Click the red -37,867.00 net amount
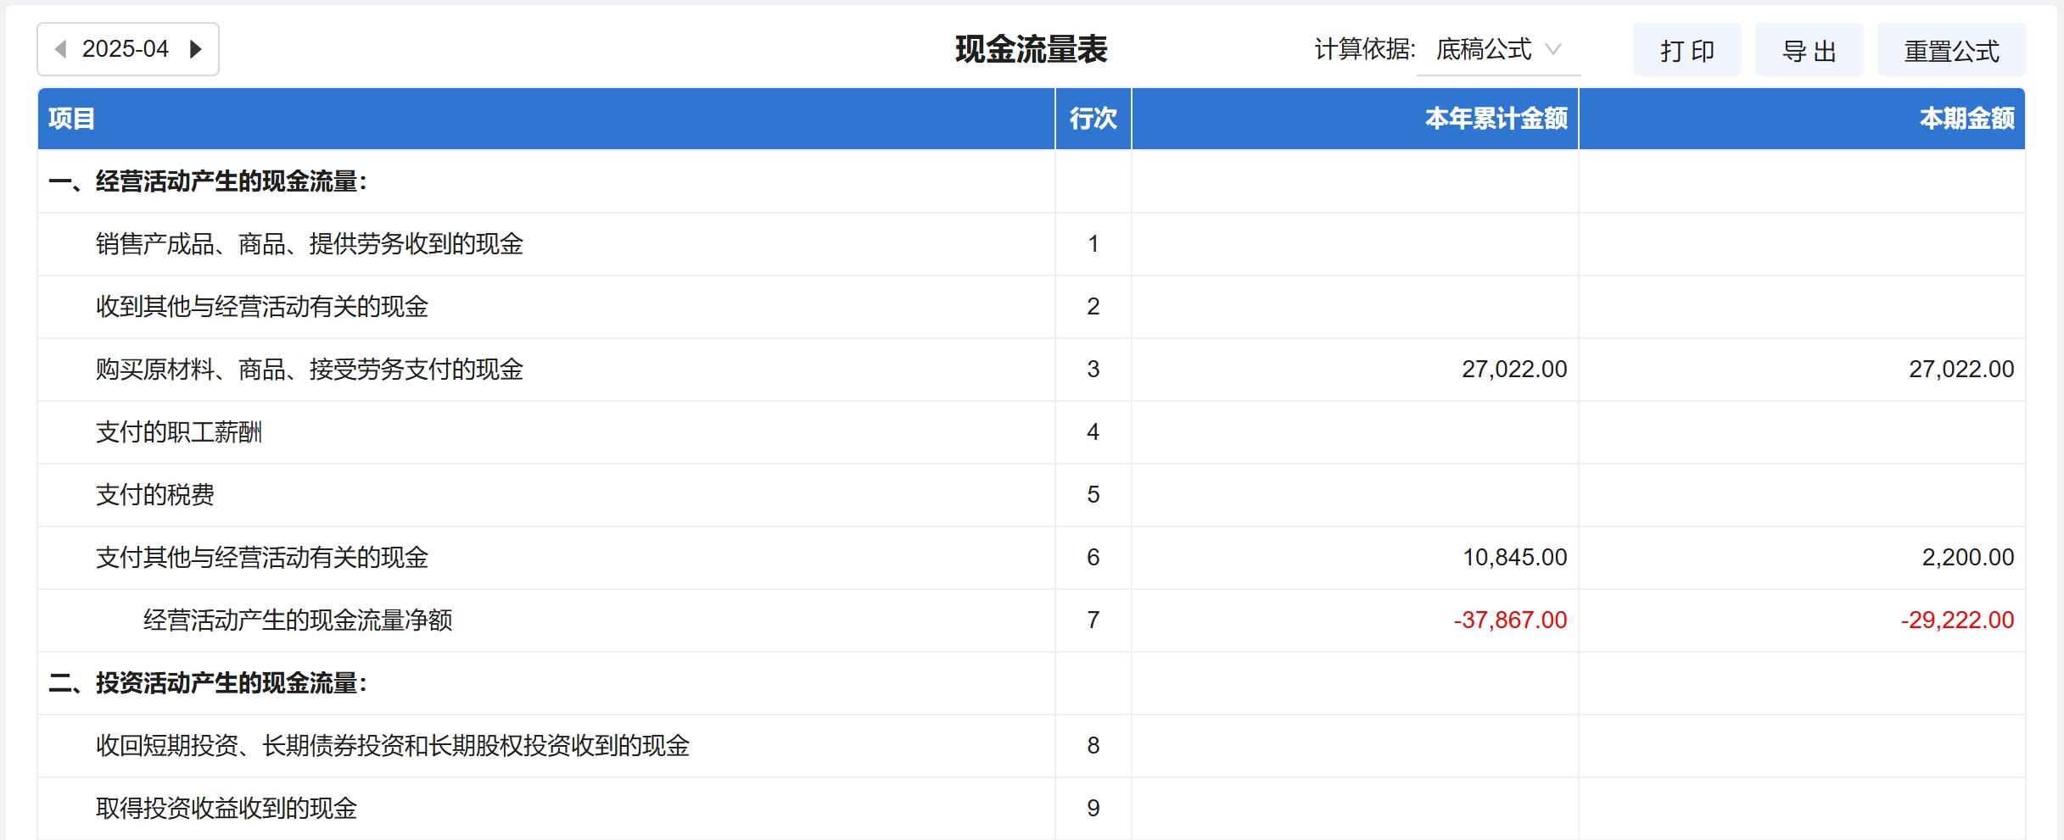The image size is (2064, 840). coord(1510,620)
